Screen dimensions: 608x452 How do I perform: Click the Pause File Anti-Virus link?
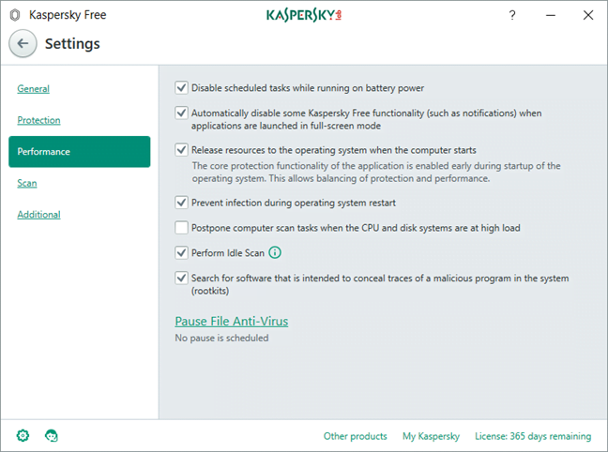(x=232, y=321)
